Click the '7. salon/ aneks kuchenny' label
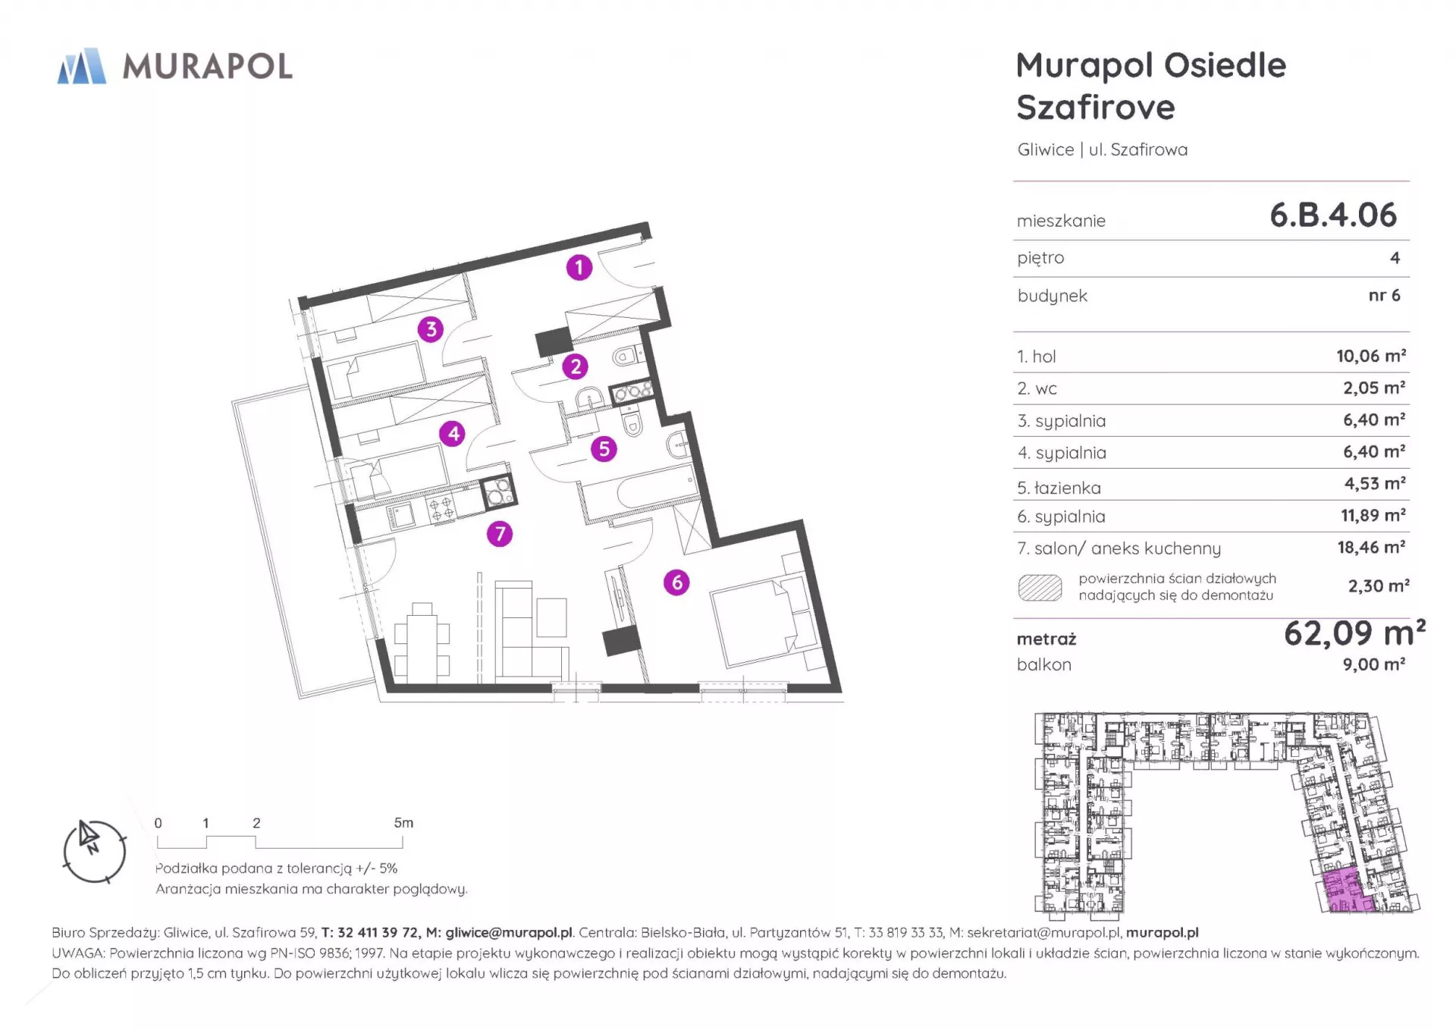 click(x=1119, y=548)
